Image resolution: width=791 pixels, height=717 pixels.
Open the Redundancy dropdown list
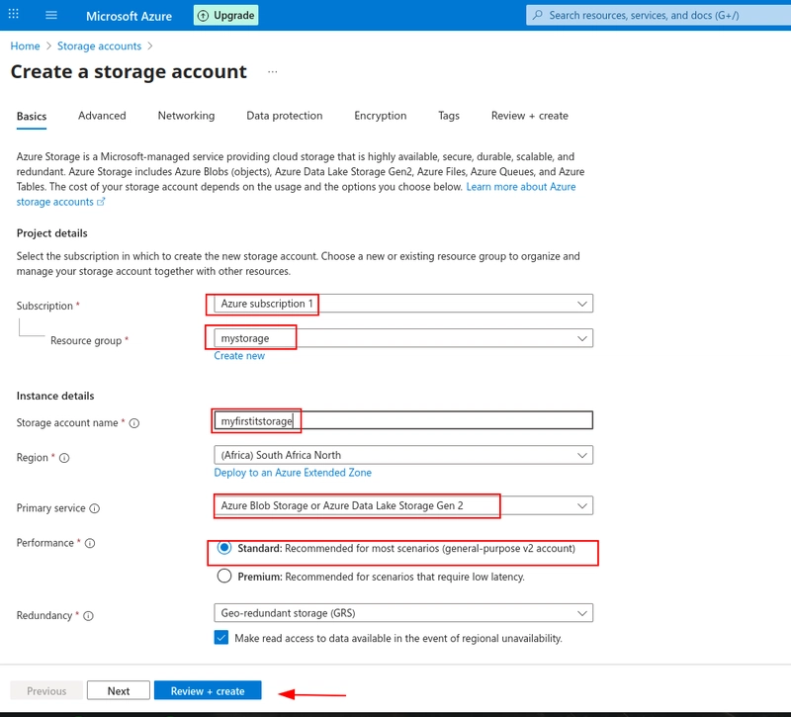click(403, 613)
